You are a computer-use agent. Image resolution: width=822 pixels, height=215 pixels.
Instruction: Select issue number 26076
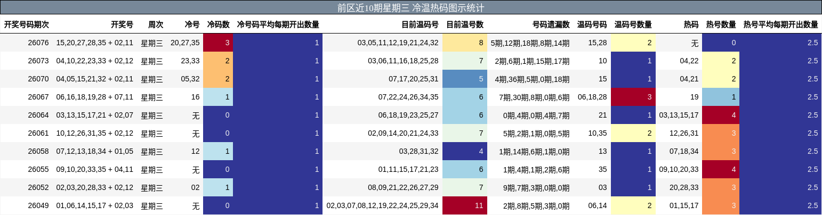coord(38,43)
